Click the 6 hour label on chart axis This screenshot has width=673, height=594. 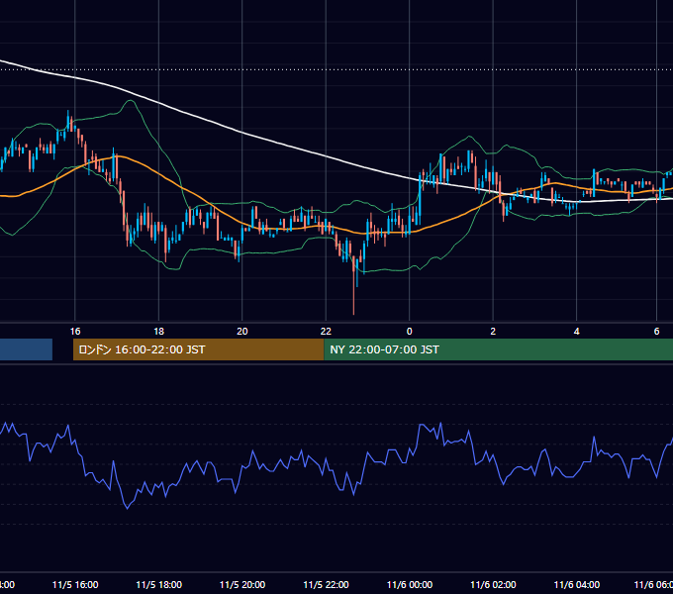click(x=656, y=331)
